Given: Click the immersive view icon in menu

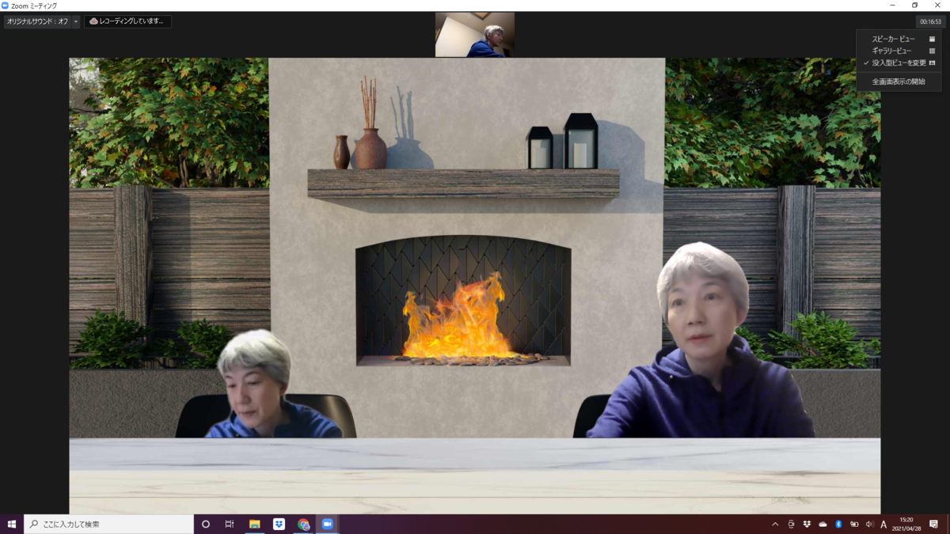Looking at the screenshot, I should point(933,62).
